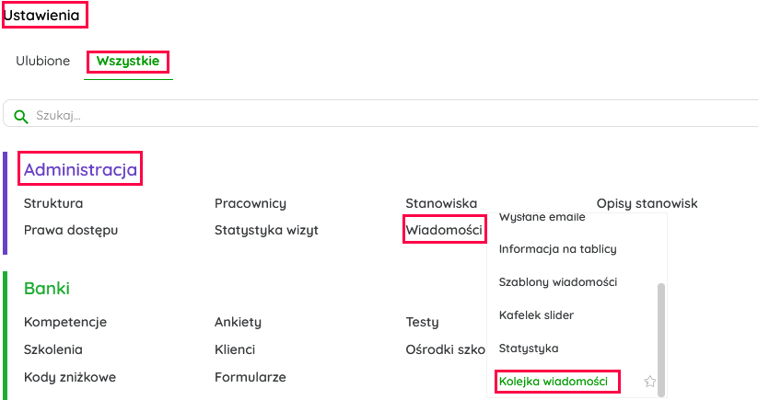Open the Struktura settings link
758x400 pixels.
point(53,203)
